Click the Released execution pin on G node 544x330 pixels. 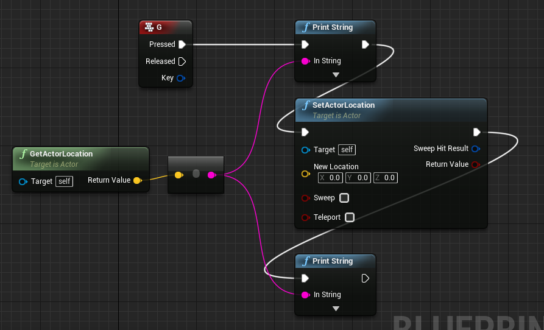coord(182,61)
